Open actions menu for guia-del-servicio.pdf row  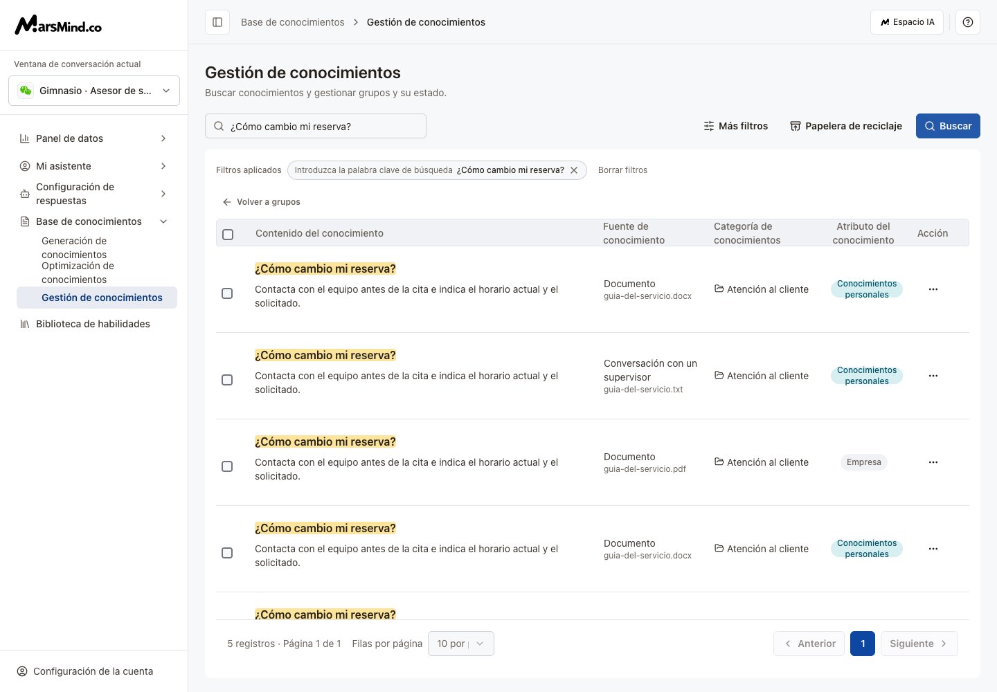click(x=933, y=462)
